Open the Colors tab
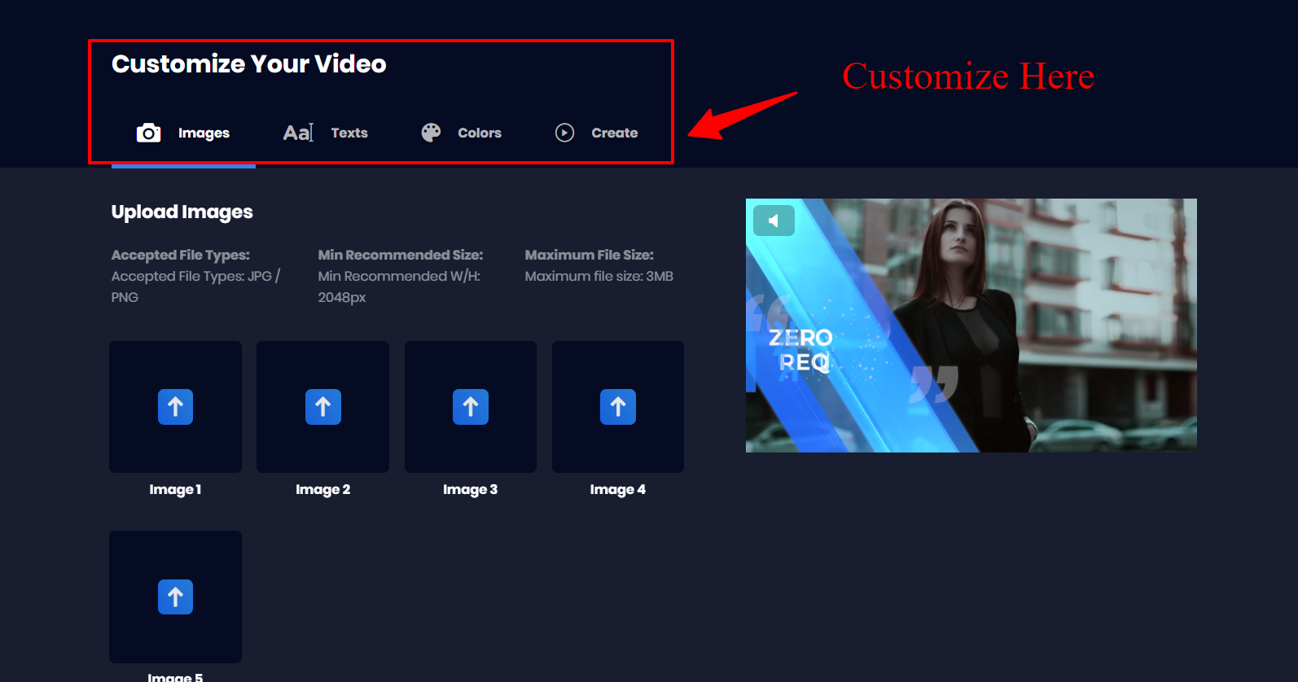 [x=462, y=133]
